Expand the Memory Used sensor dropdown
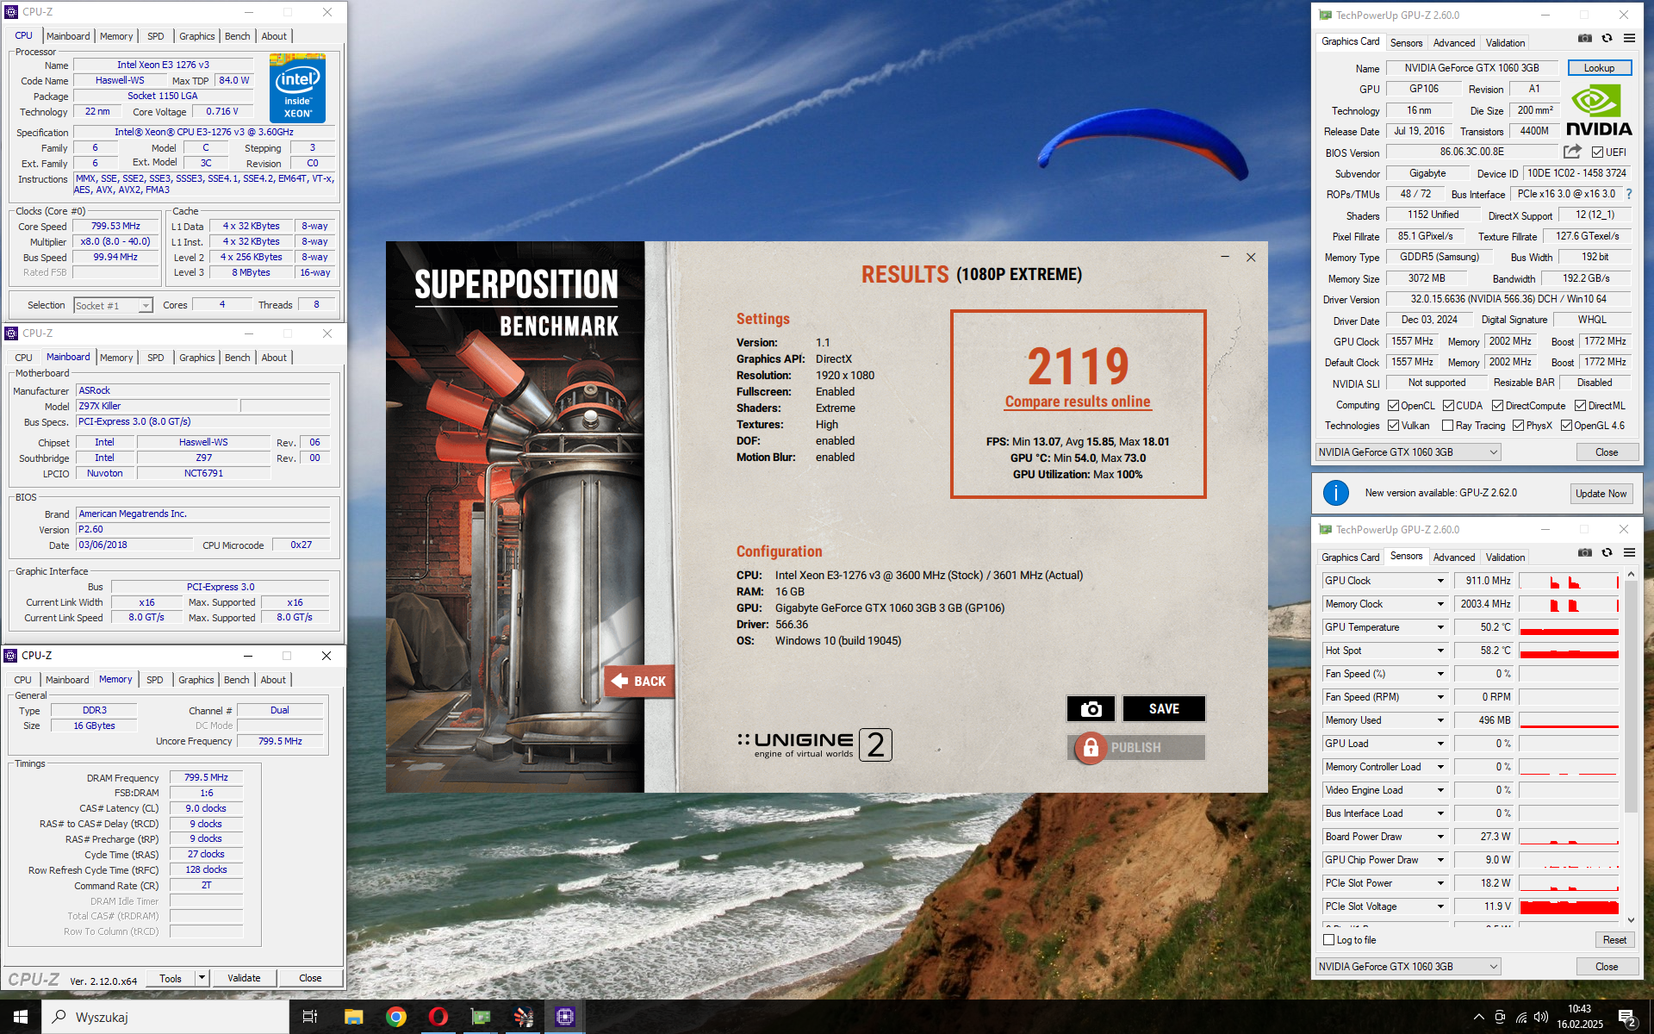Viewport: 1654px width, 1034px height. (x=1440, y=720)
